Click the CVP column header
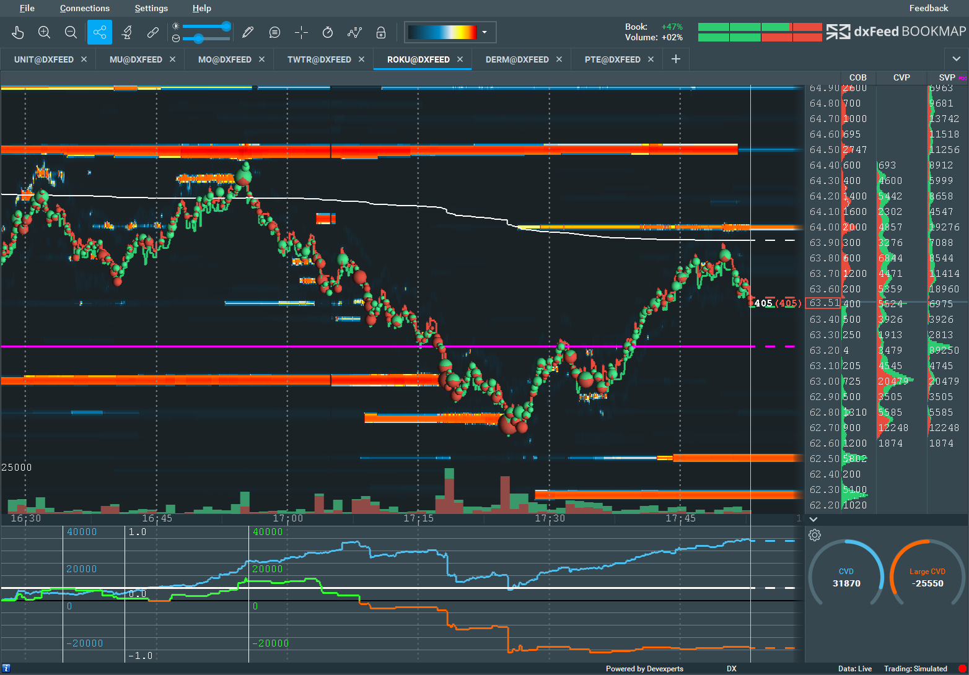This screenshot has width=969, height=675. coord(901,77)
